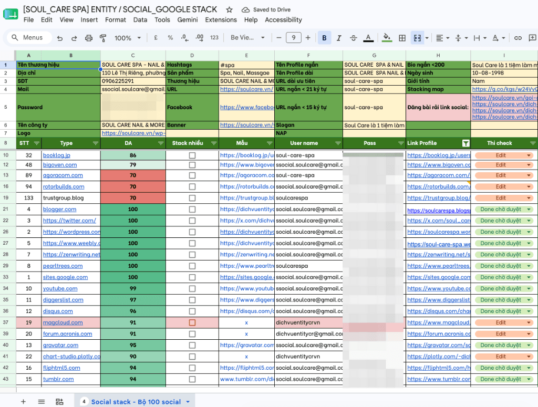Click the merge cells icon
Image resolution: width=538 pixels, height=407 pixels.
[417, 38]
